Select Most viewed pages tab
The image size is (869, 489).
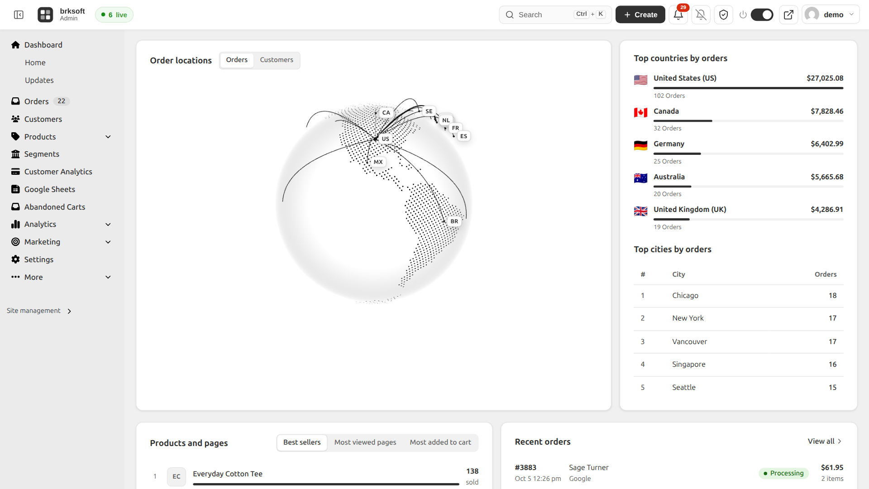365,442
